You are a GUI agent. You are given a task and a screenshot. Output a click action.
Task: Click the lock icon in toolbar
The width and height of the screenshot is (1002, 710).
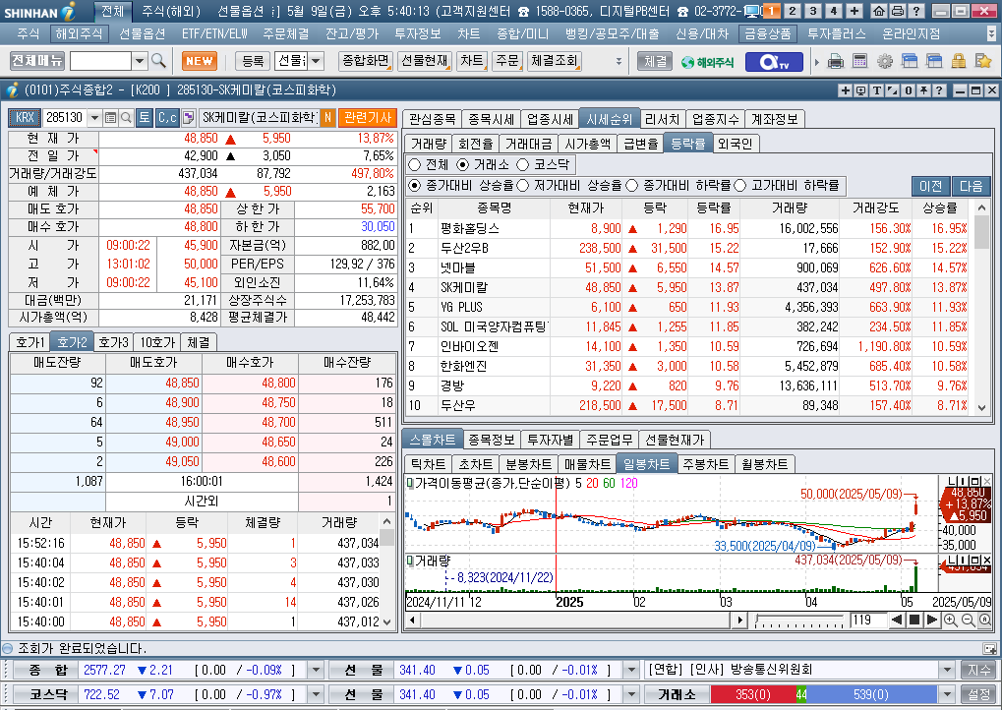point(958,61)
